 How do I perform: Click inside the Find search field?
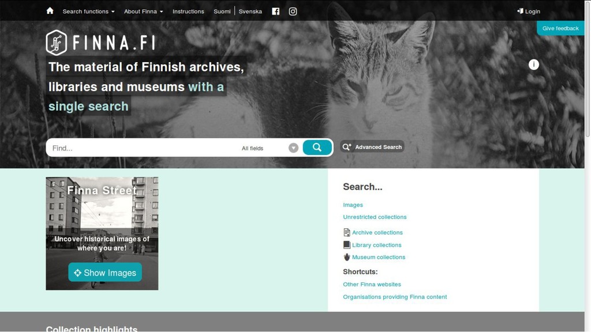click(143, 148)
